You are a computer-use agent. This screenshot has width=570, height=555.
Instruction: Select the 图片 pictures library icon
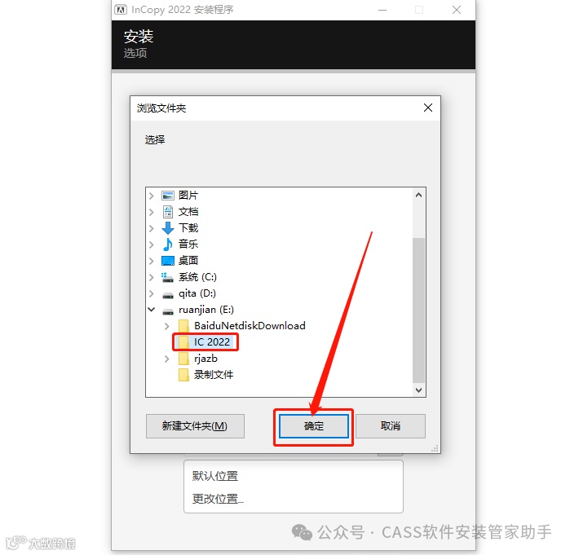168,196
